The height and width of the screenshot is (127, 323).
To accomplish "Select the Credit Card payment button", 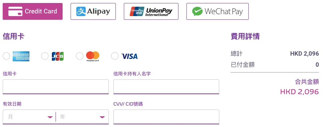I will (x=32, y=11).
